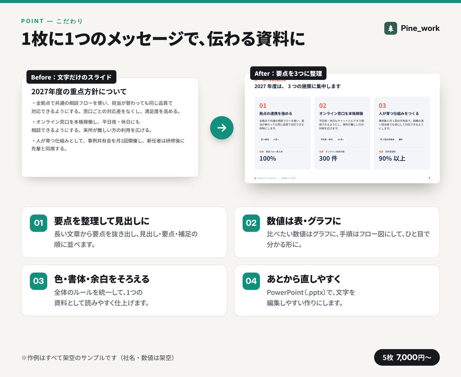461x377 pixels.
Task: Click description 全体のルールを統一して
Action: (102, 297)
